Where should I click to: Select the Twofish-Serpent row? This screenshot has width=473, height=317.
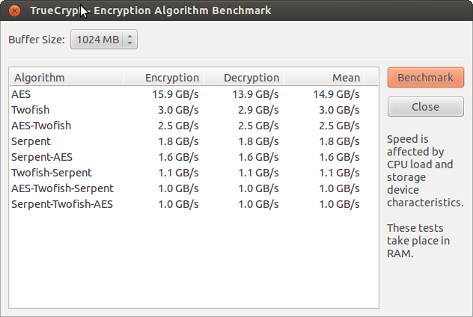click(x=194, y=173)
